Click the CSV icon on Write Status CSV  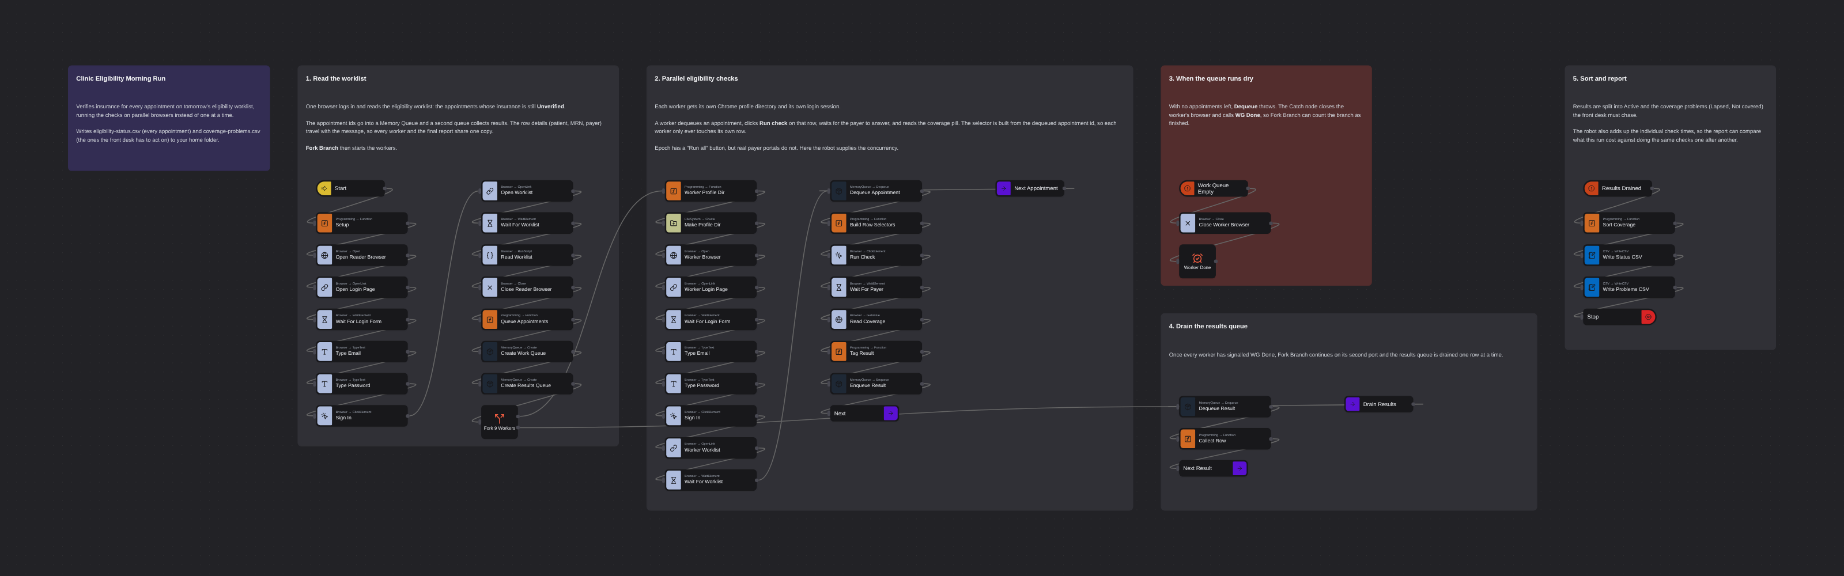click(x=1592, y=255)
